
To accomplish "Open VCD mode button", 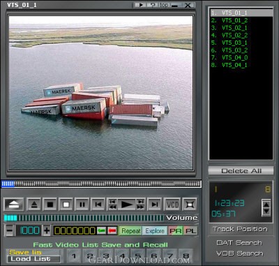I will pos(172,205).
